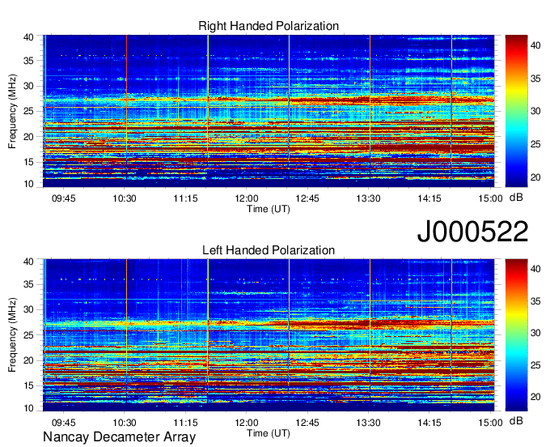Click the 10 MHz tick of the right-handed frequency axis

[x=28, y=184]
